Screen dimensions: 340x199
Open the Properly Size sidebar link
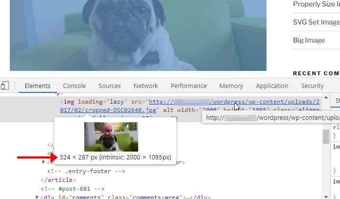coord(316,4)
